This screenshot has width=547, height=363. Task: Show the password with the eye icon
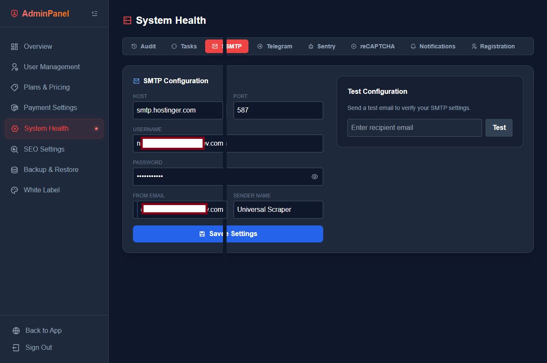click(x=315, y=177)
